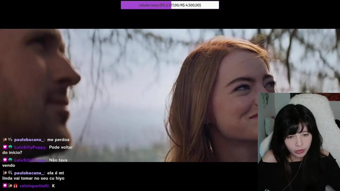Click the green head badge on 'Pode voltar' message
This screenshot has height=191, width=340.
10,147
